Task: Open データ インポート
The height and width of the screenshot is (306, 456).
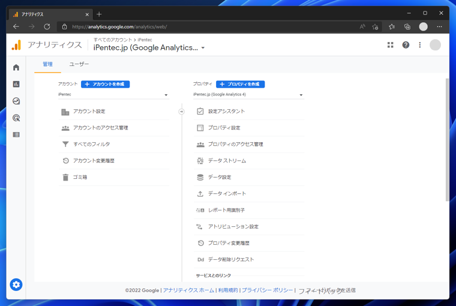Action: [249, 194]
